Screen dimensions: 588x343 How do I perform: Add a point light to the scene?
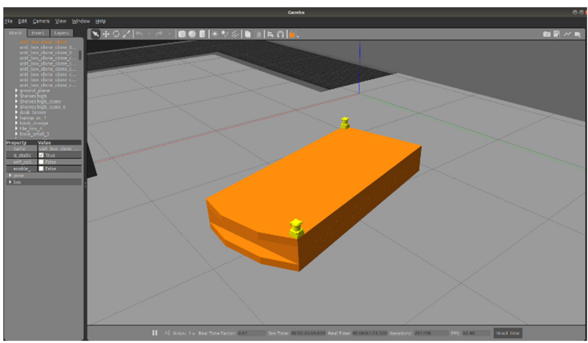[215, 34]
